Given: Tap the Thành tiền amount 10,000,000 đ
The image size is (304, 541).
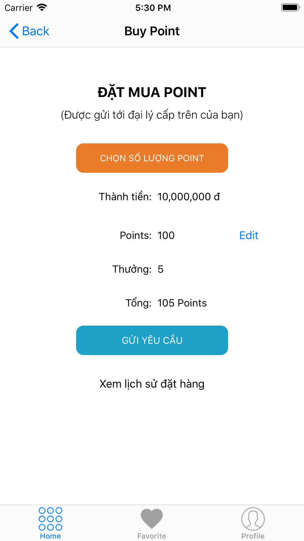Looking at the screenshot, I should 188,197.
